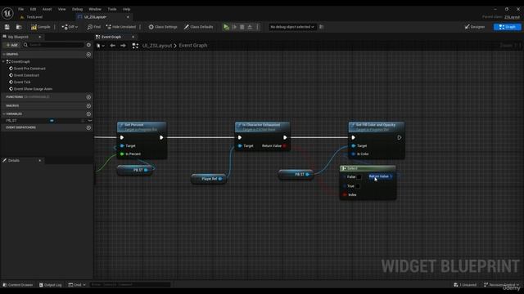Open the Help menu
The height and width of the screenshot is (294, 524).
[x=126, y=9]
